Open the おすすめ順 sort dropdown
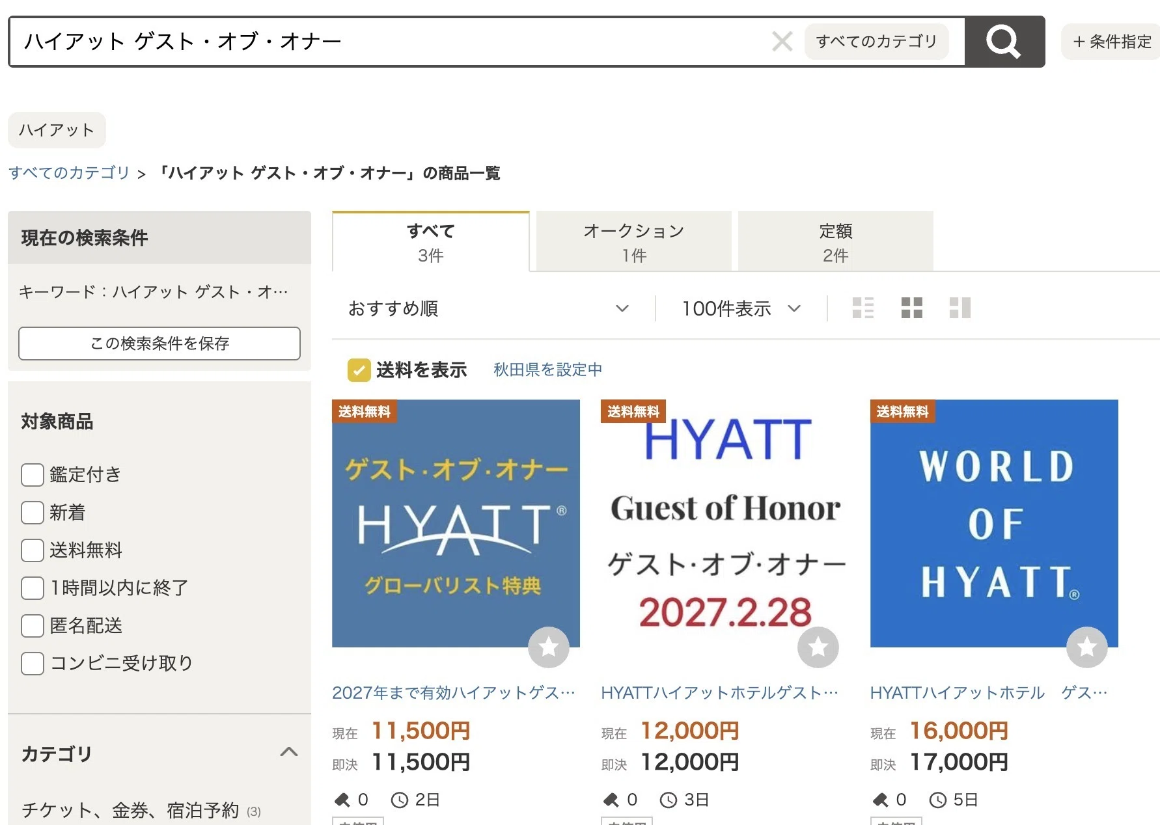The height and width of the screenshot is (825, 1160). [488, 308]
